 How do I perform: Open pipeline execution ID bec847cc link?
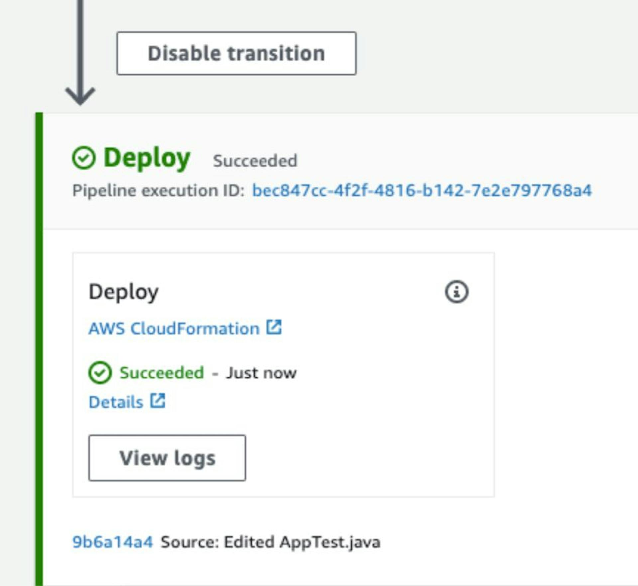tap(422, 191)
